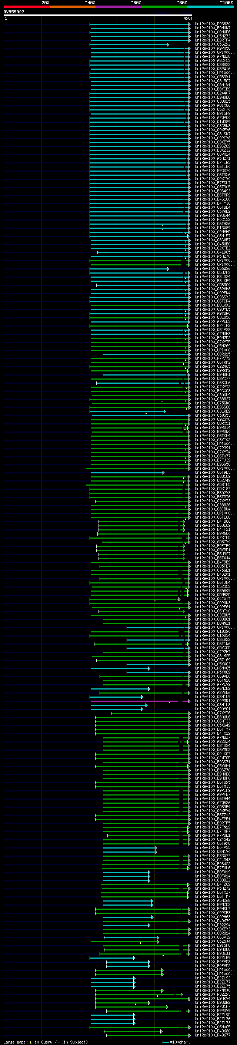
Task: Select label UniRef100_A2YEN6
Action: (213, 692)
